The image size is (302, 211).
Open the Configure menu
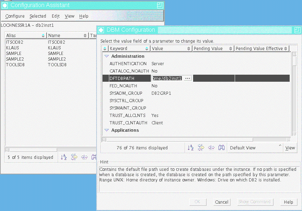point(15,16)
